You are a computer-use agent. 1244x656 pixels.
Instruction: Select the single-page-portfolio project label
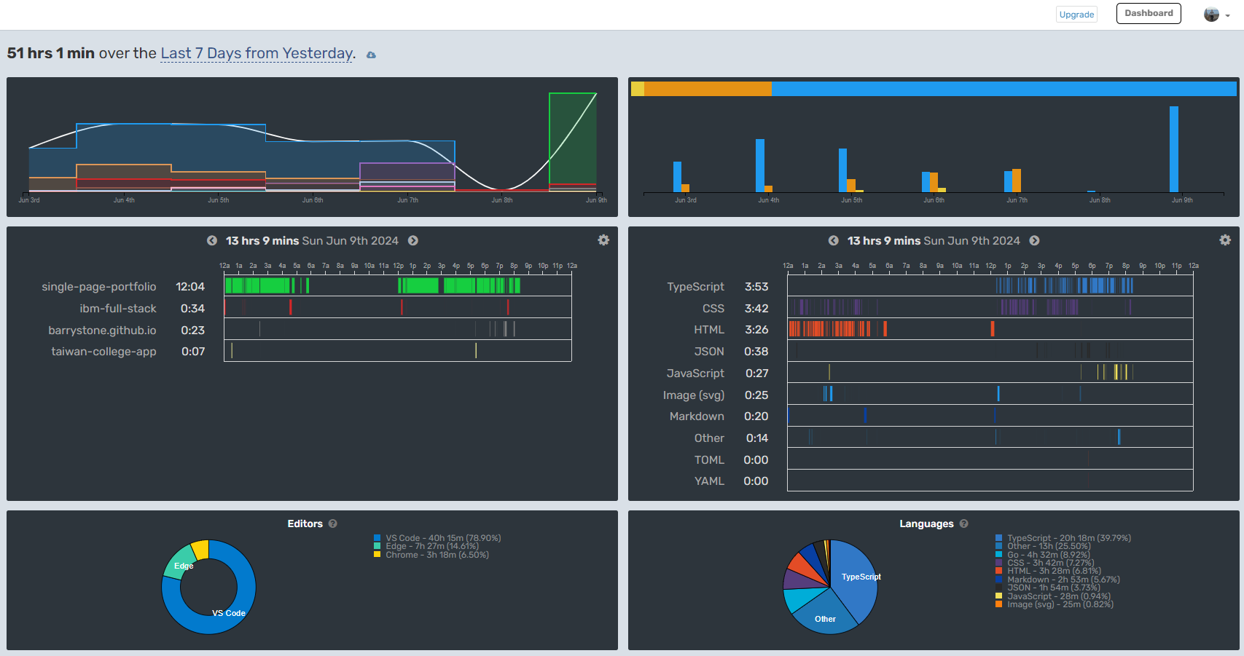pyautogui.click(x=99, y=287)
